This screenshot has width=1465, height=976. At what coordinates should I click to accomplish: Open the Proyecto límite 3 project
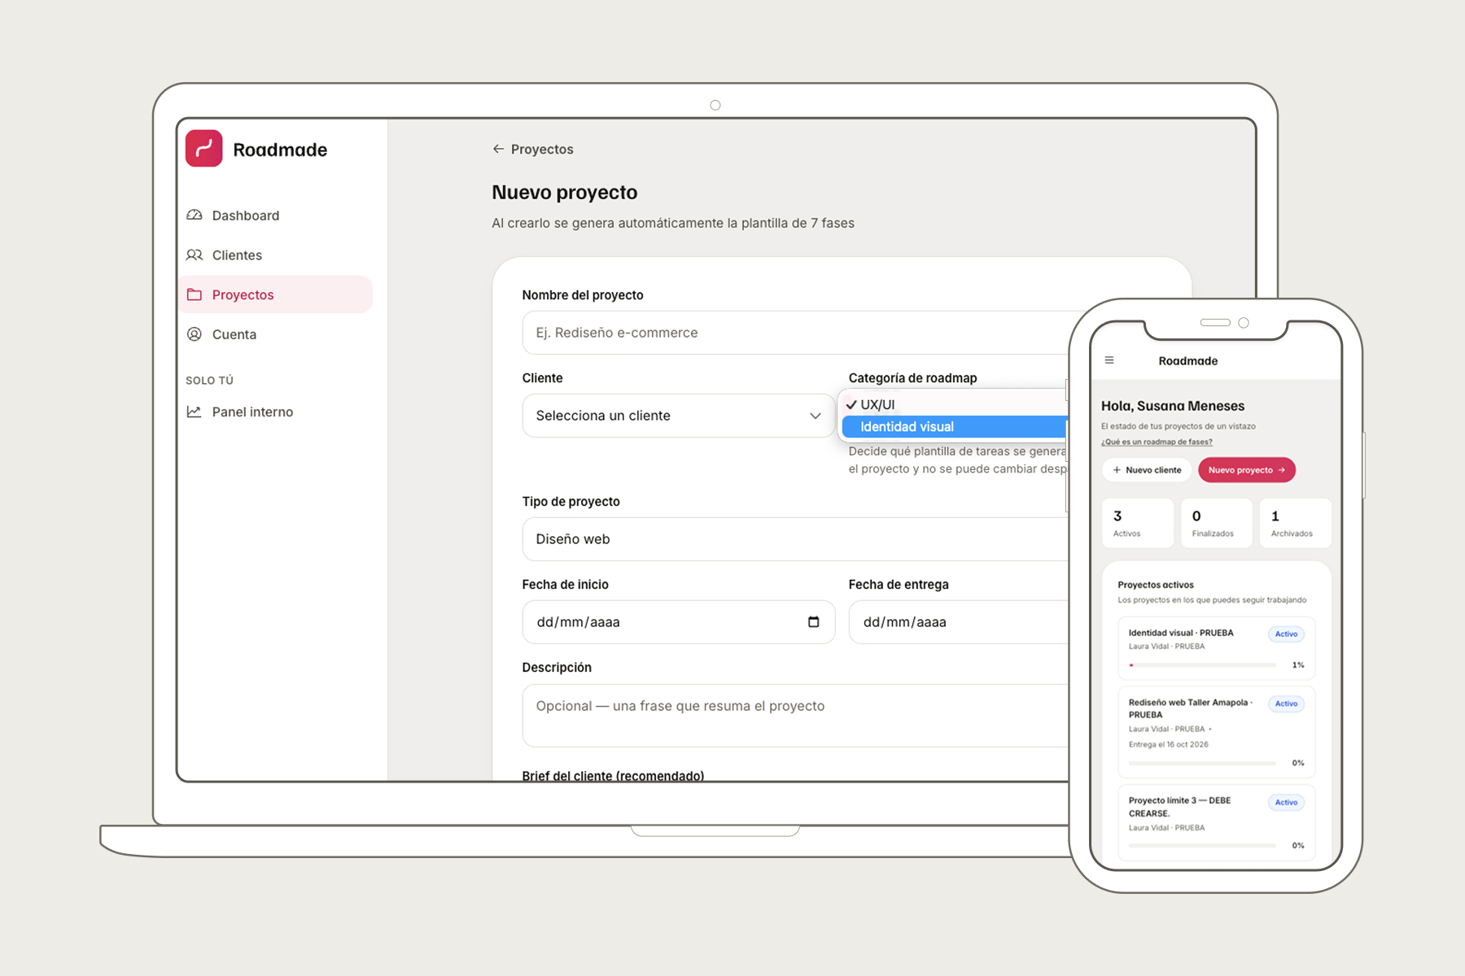point(1217,822)
